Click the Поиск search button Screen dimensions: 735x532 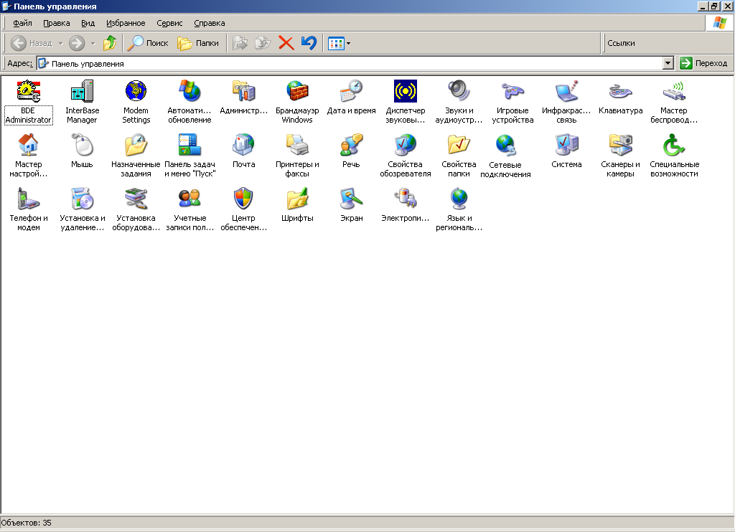(x=148, y=43)
